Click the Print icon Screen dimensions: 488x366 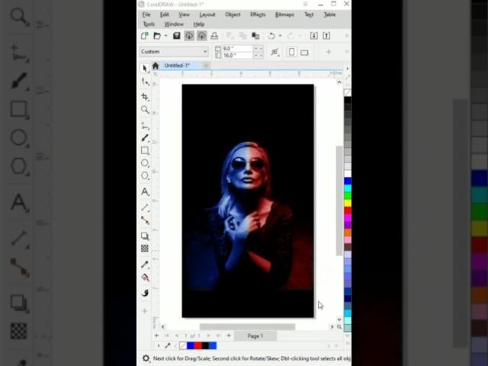click(x=214, y=36)
